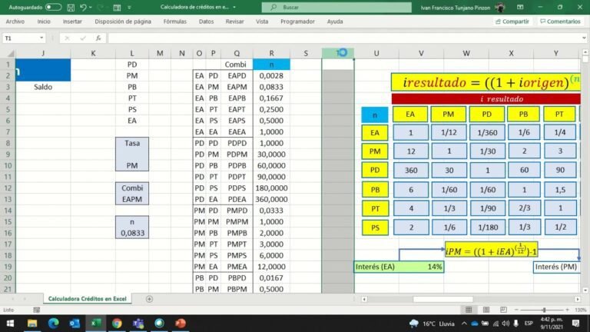Select row 8 header
Viewport: 590px width, 332px height.
tap(8, 143)
